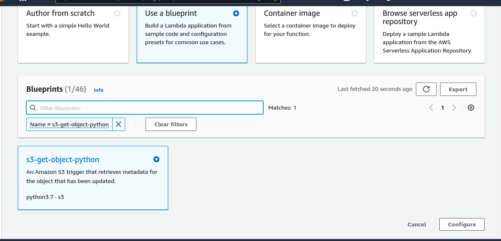The height and width of the screenshot is (241, 501).
Task: Click the search magnifier icon
Action: [x=33, y=108]
